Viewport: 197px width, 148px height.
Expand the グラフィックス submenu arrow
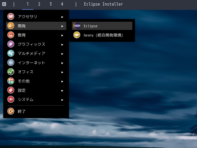62,45
